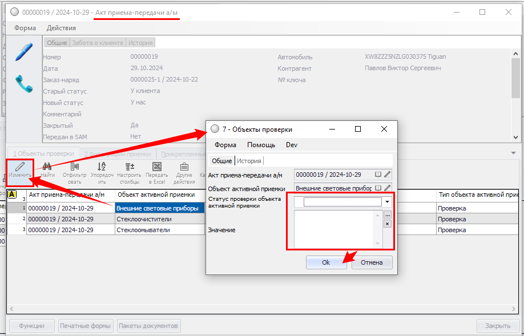
Task: Click inside the Значение text area
Action: [x=336, y=229]
